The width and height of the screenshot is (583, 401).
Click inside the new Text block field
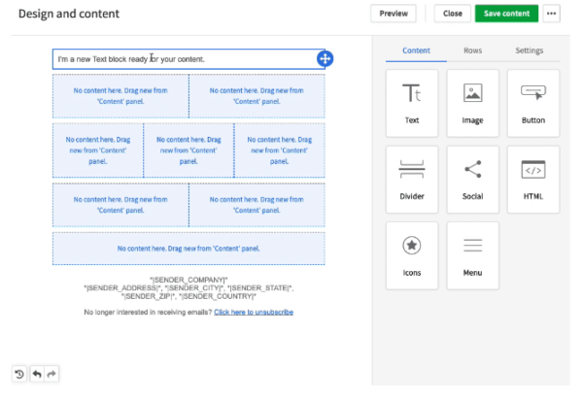pyautogui.click(x=189, y=59)
